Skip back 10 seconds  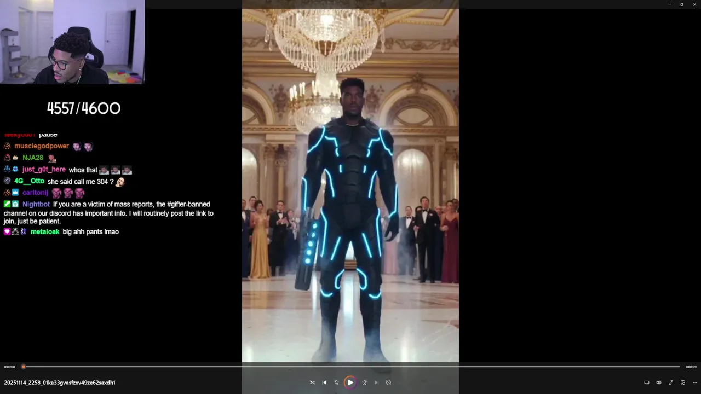point(336,383)
